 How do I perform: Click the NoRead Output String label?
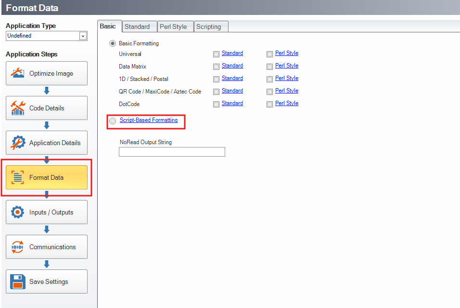[146, 142]
